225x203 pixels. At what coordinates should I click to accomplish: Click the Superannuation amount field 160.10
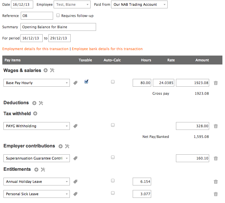(193, 158)
